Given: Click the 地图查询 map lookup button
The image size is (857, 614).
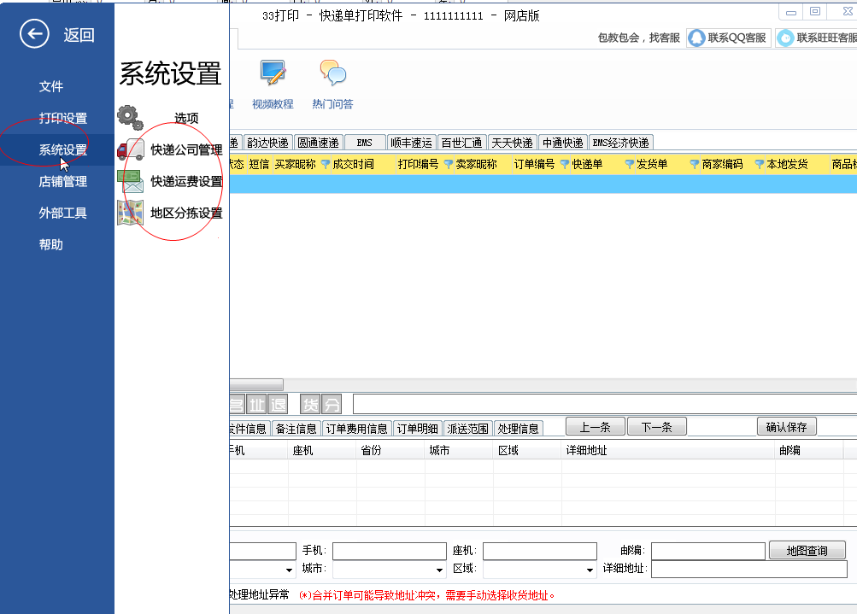Looking at the screenshot, I should [x=807, y=550].
